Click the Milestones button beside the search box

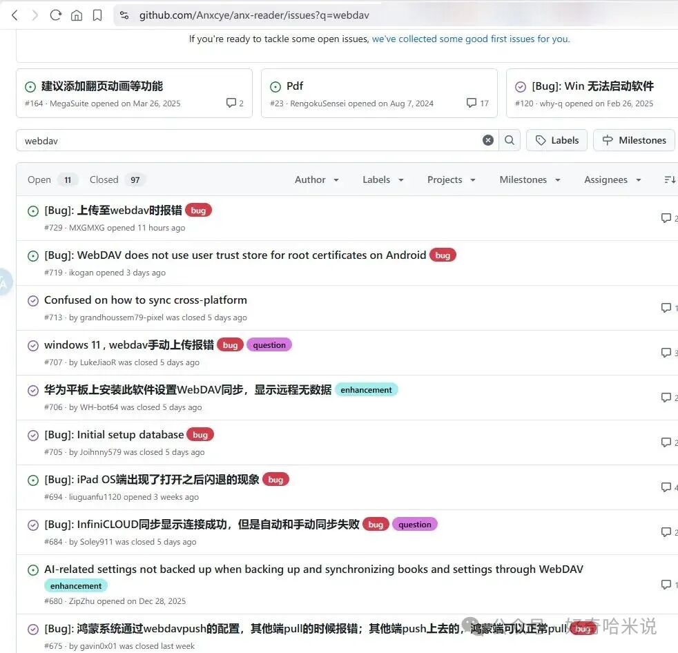(x=634, y=140)
